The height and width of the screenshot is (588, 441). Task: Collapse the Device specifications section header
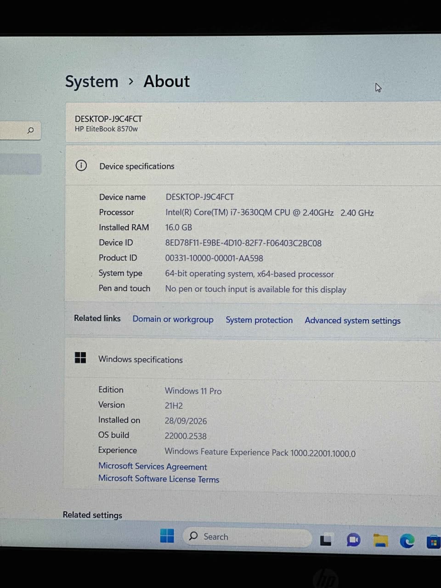click(253, 166)
